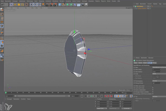Click the Start-Stufe stepper arrows
This screenshot has width=166, height=111.
click(x=160, y=70)
